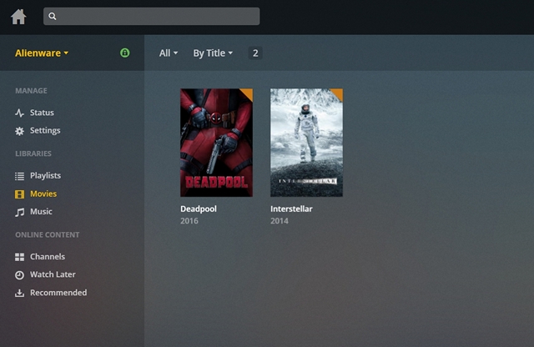Open the Alienware server dropdown

point(42,53)
